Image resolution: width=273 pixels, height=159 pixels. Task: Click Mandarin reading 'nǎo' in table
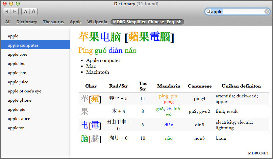169,138
